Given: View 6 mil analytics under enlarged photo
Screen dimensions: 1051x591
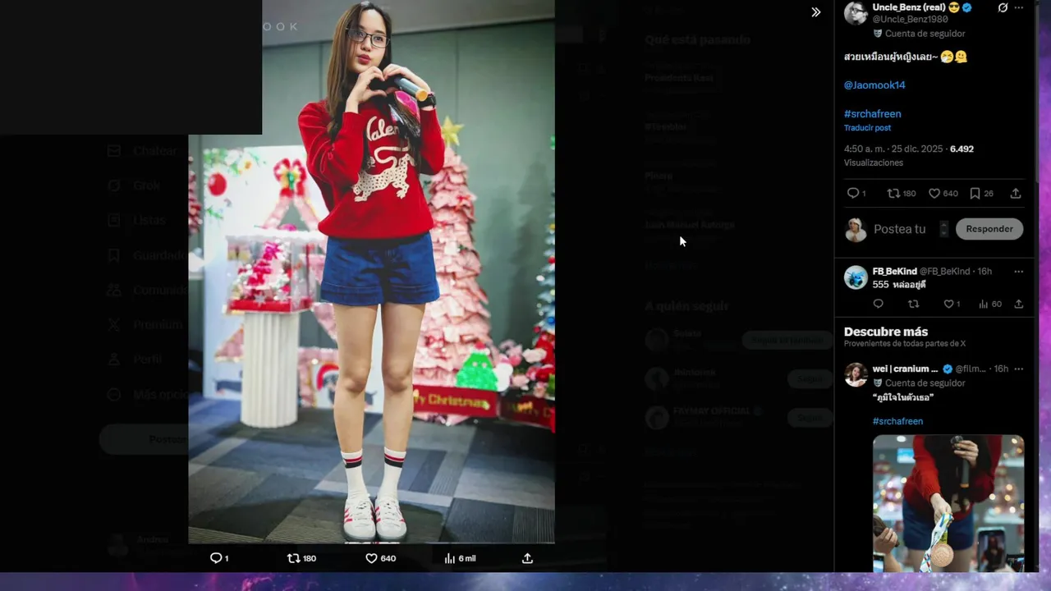Looking at the screenshot, I should (460, 558).
